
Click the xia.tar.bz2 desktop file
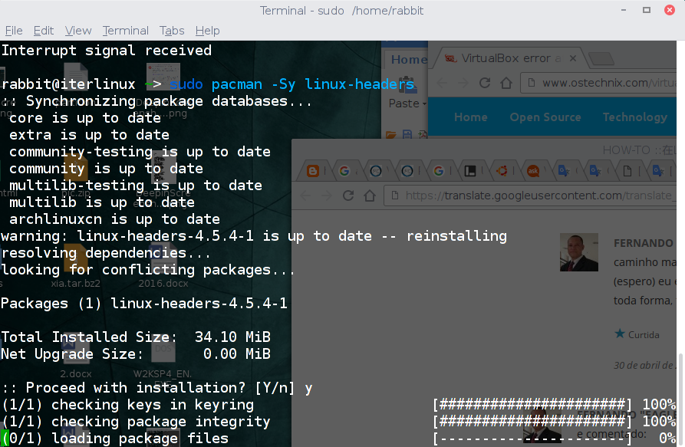click(76, 265)
